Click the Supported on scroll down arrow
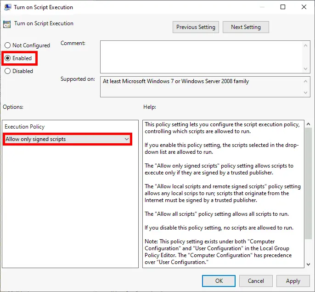The height and width of the screenshot is (292, 315). pyautogui.click(x=305, y=93)
